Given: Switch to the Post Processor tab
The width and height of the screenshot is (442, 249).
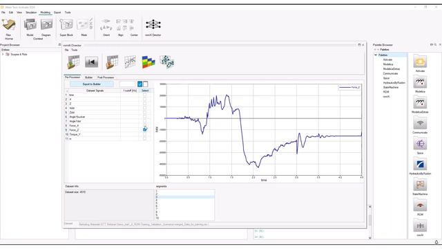Looking at the screenshot, I should click(x=106, y=77).
